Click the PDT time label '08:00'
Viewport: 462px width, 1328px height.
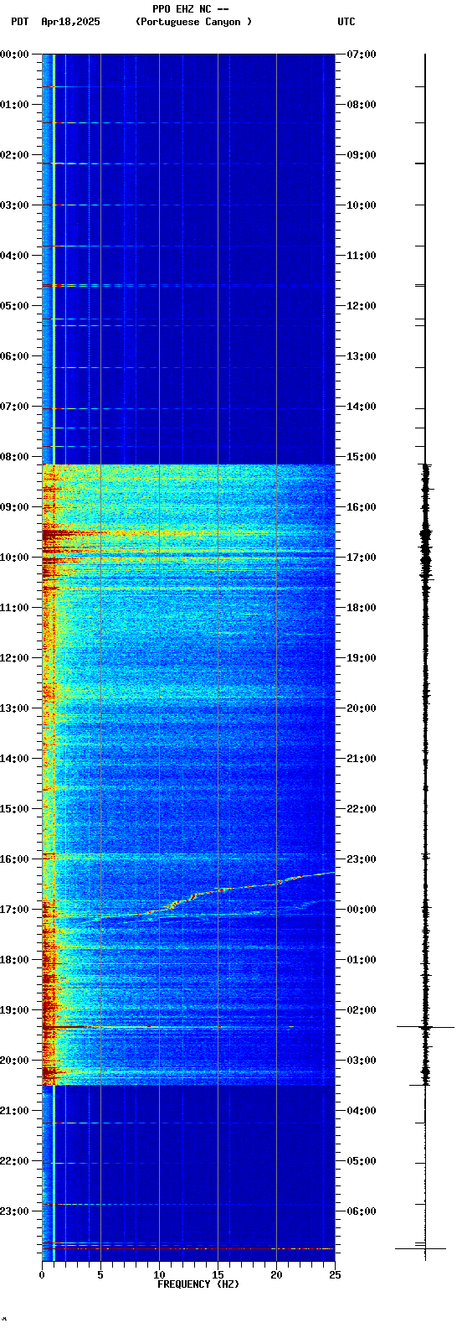click(14, 457)
